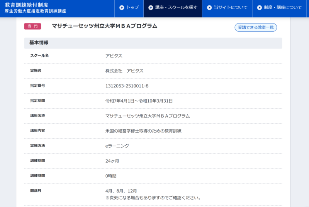Open the トップ navigation item
This screenshot has width=309, height=207.
tap(129, 8)
